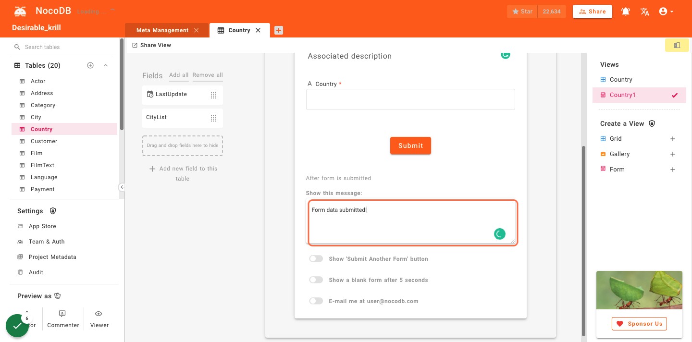Add a new Gallery view
Image resolution: width=692 pixels, height=342 pixels.
tap(673, 154)
